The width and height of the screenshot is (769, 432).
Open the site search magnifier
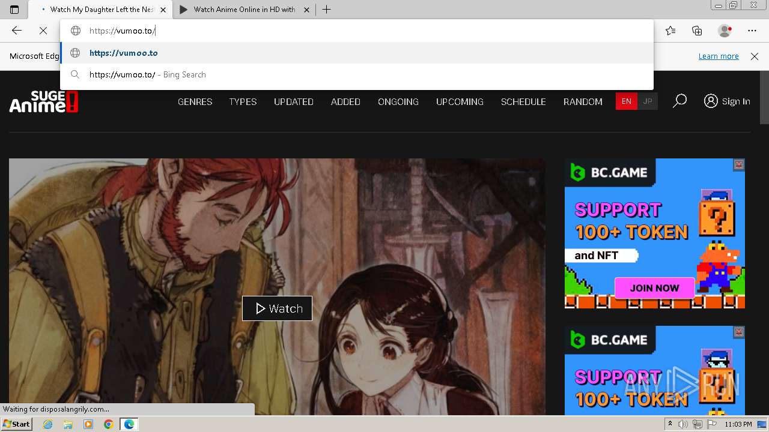click(679, 101)
